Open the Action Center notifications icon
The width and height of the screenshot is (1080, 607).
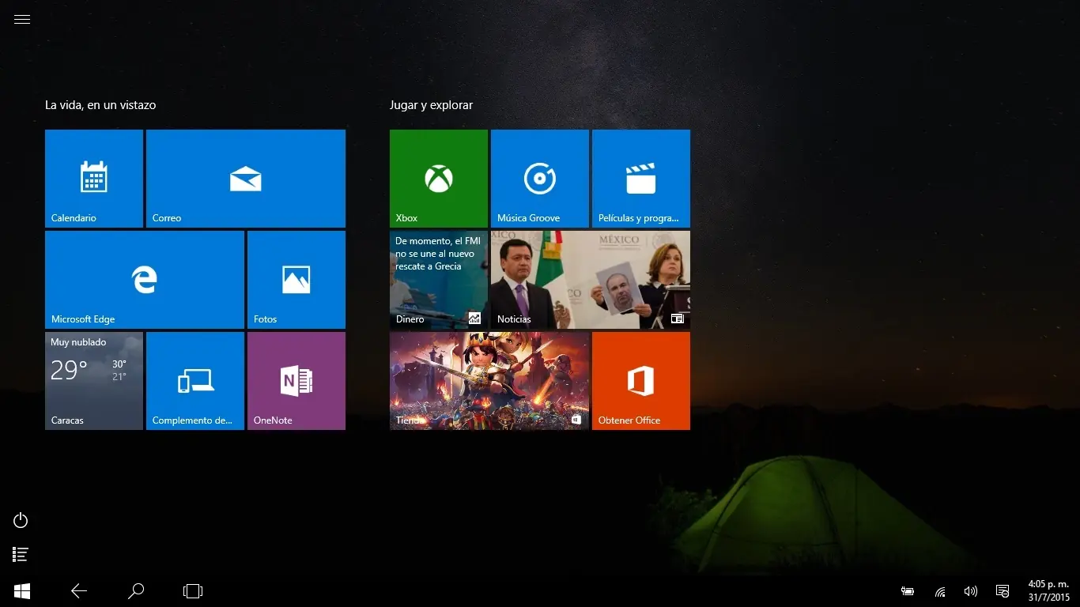point(1003,591)
